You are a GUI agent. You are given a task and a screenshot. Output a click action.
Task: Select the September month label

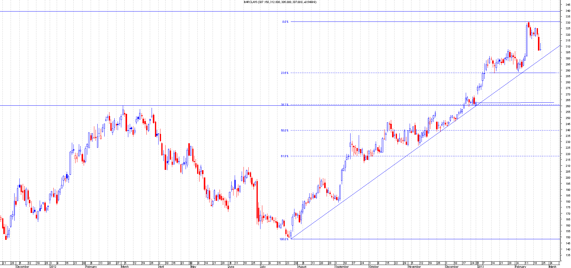pos(342,267)
